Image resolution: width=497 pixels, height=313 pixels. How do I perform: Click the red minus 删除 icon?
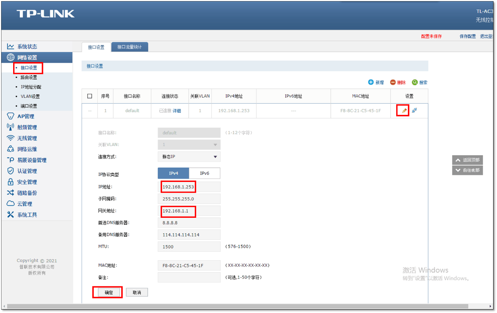tap(392, 82)
